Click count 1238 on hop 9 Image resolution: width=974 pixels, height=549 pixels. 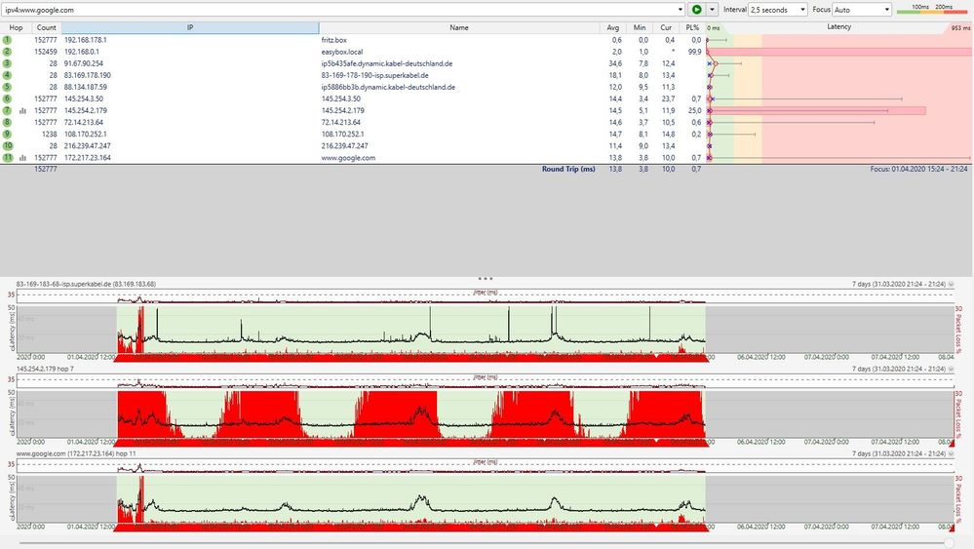[x=49, y=135]
